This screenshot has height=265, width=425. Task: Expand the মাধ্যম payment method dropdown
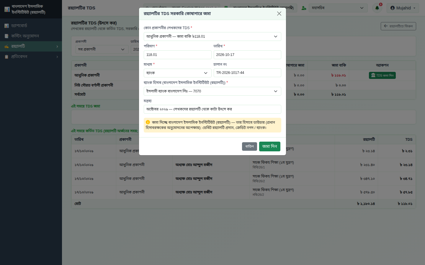(x=178, y=73)
